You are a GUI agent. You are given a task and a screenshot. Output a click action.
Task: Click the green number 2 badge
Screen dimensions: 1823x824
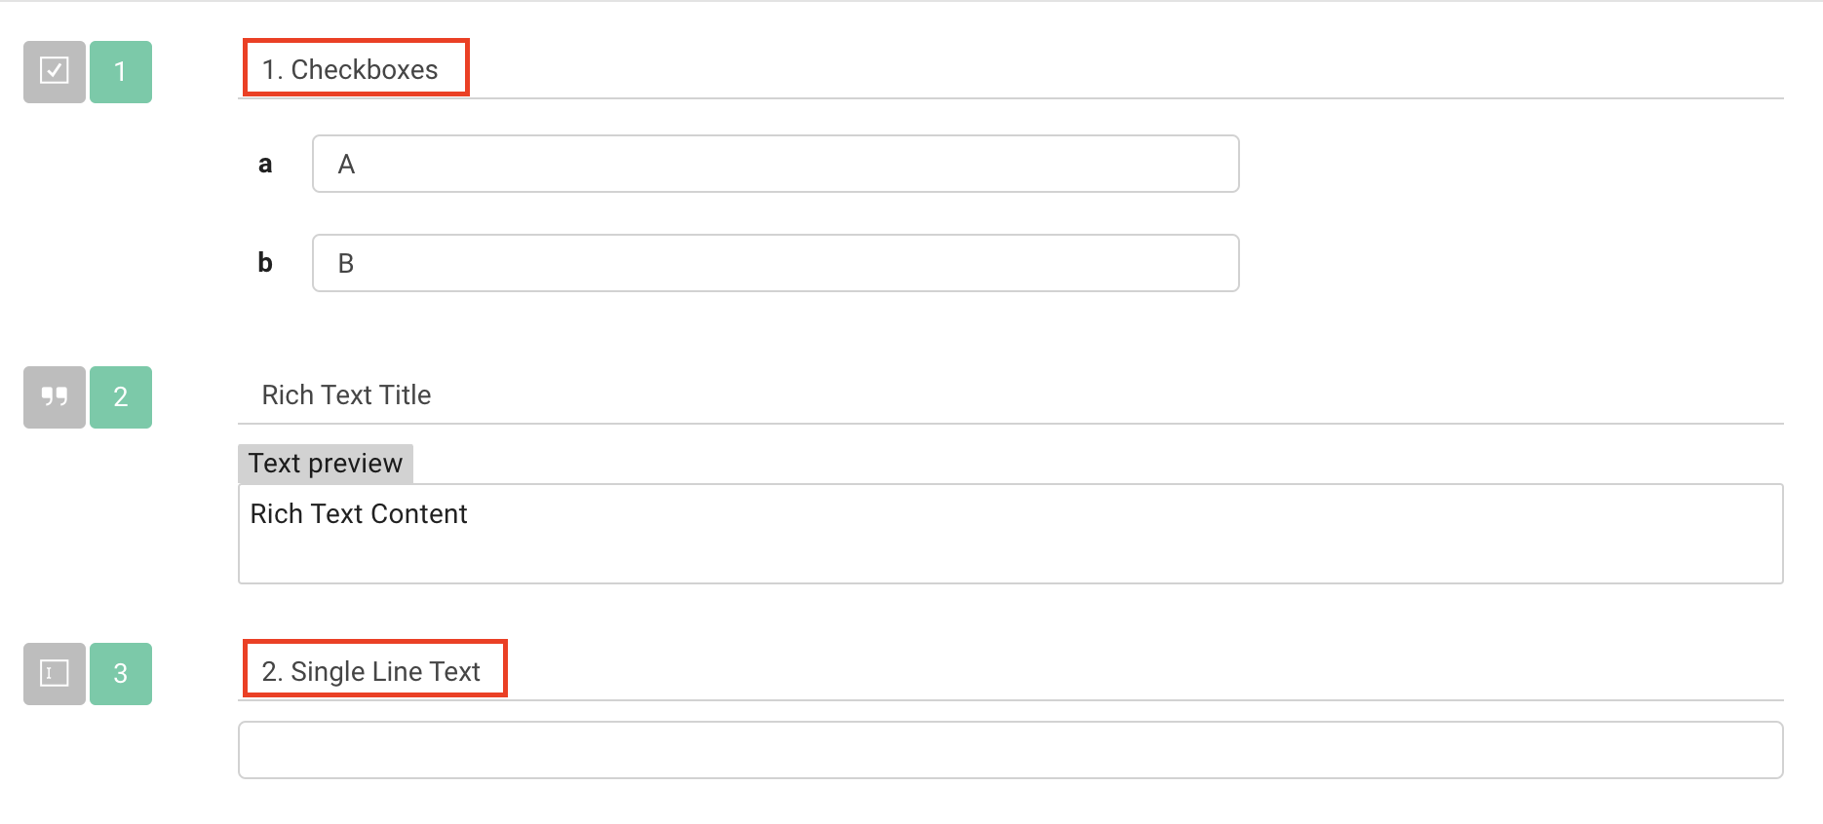tap(120, 396)
